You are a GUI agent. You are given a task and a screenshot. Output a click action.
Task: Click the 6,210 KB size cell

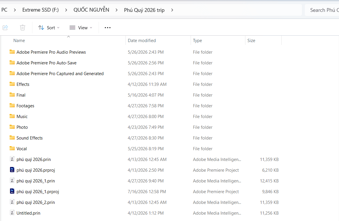tap(270, 170)
